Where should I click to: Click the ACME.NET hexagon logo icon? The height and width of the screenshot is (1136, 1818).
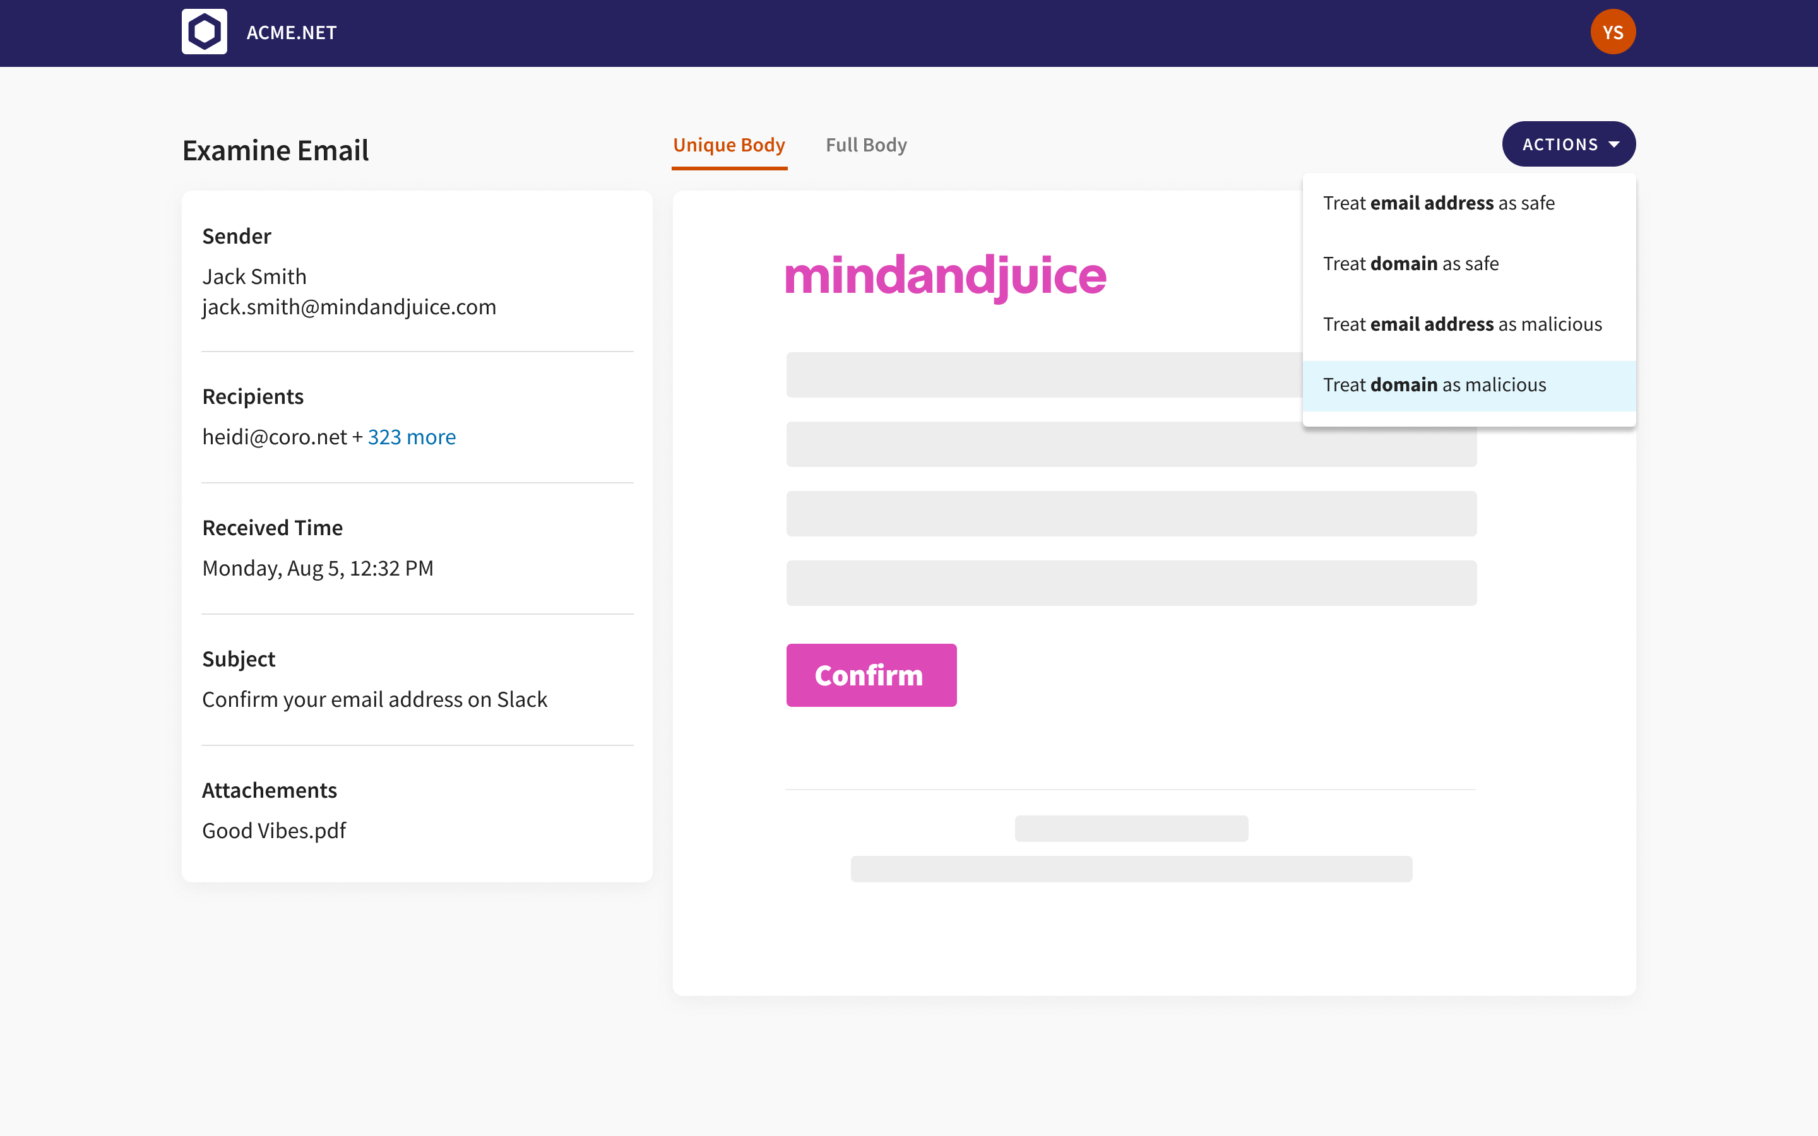click(x=205, y=32)
